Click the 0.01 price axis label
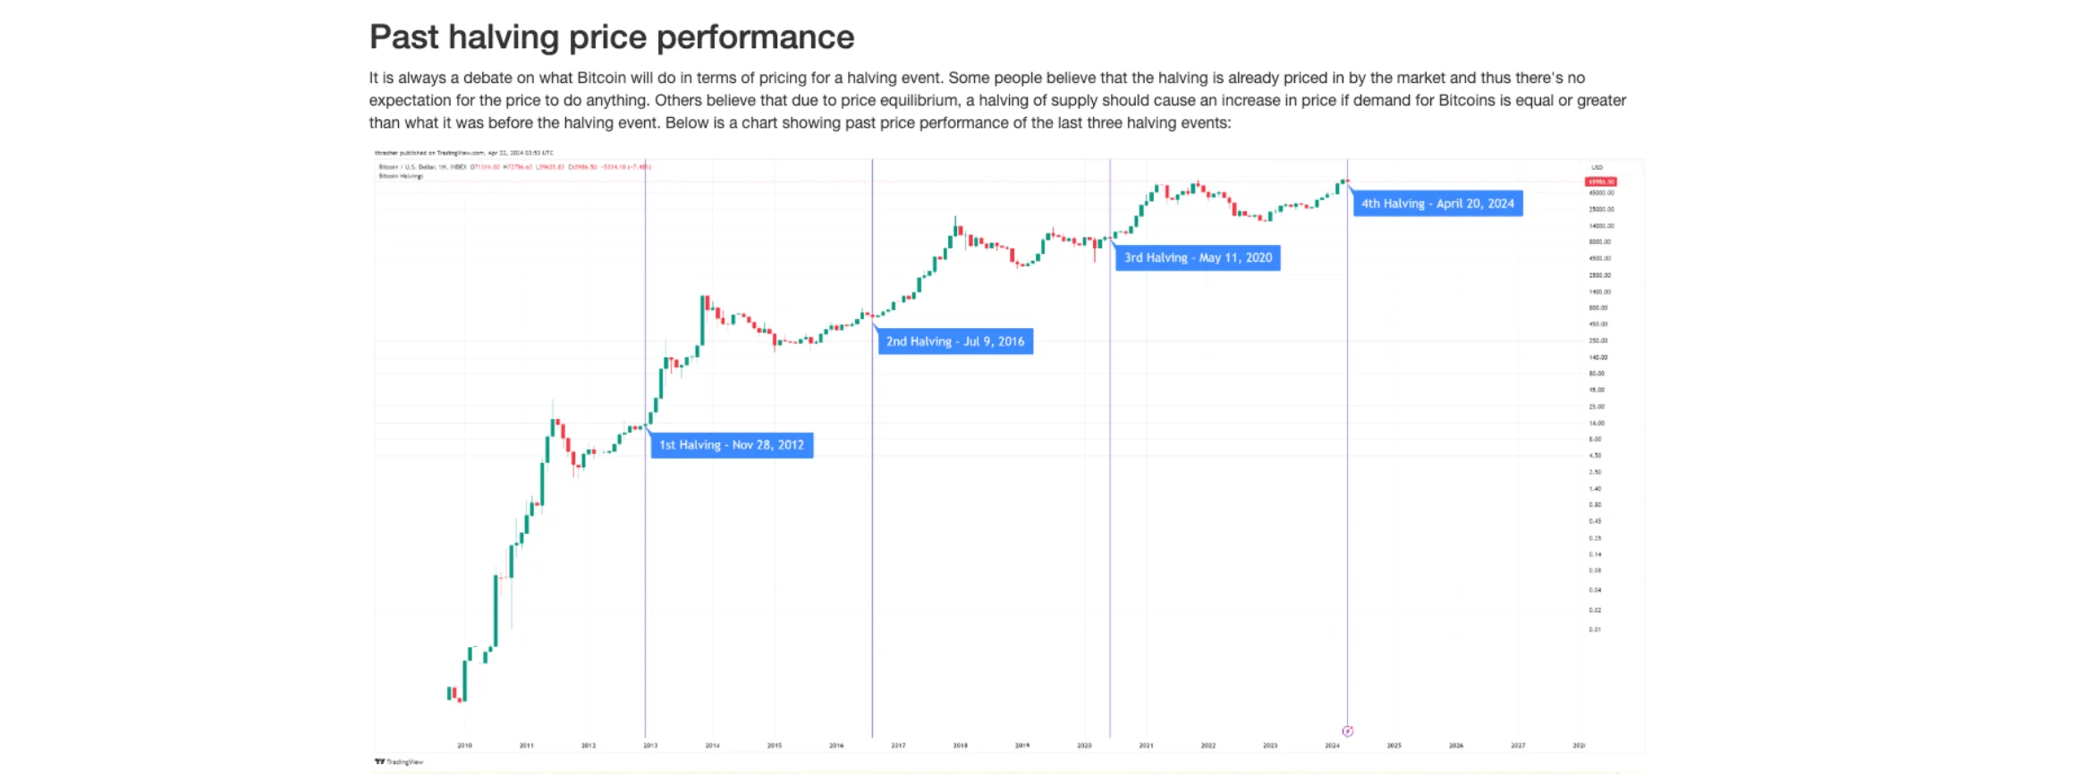This screenshot has height=774, width=2093. pos(1595,629)
